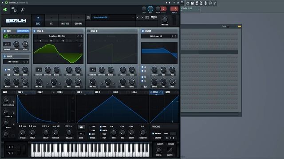Select the ENV 2 tab
The height and width of the screenshot is (159, 284).
40,92
